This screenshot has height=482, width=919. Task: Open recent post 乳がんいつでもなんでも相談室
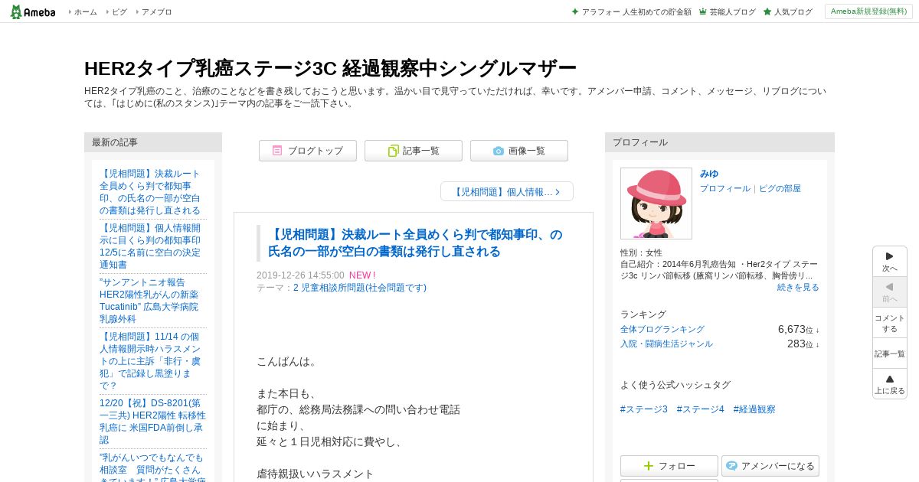coord(152,468)
